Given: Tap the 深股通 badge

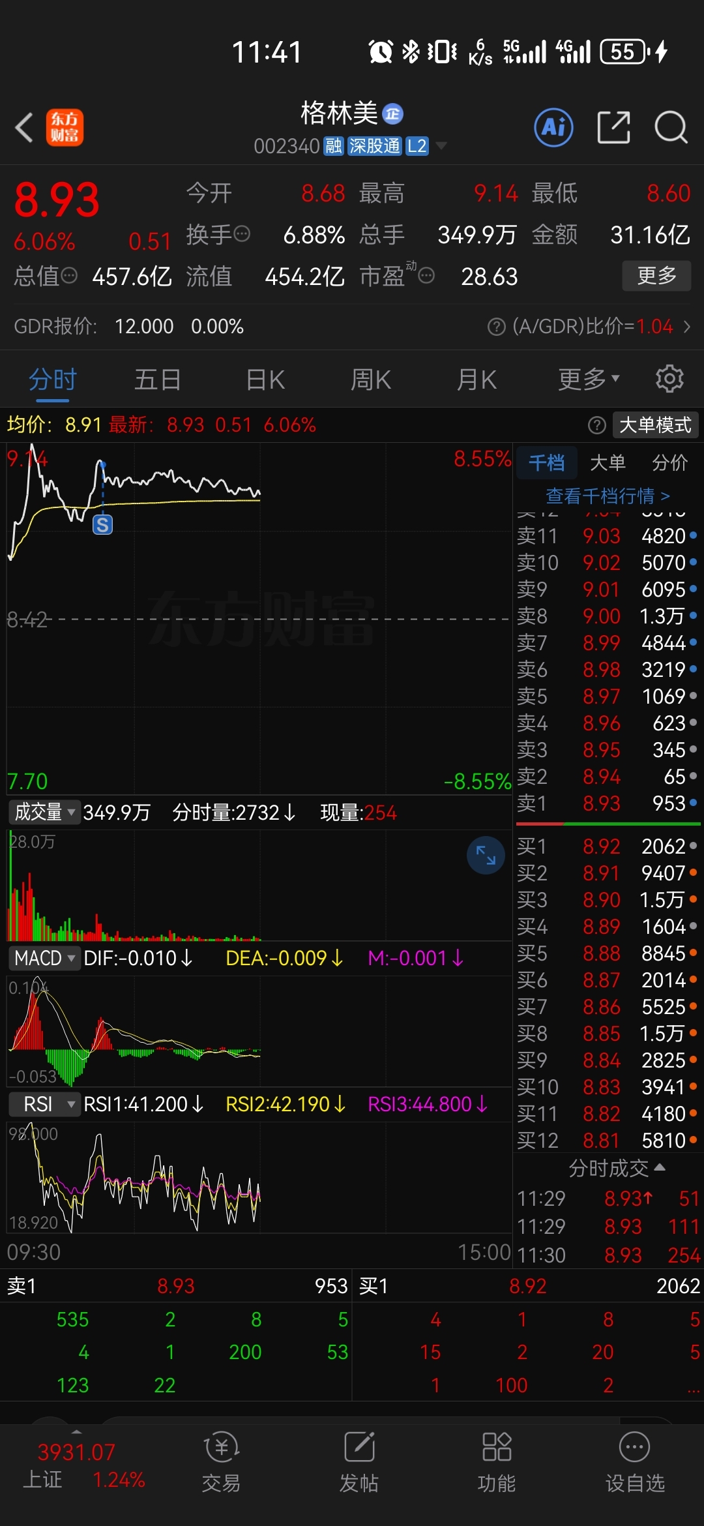Looking at the screenshot, I should pos(374,146).
